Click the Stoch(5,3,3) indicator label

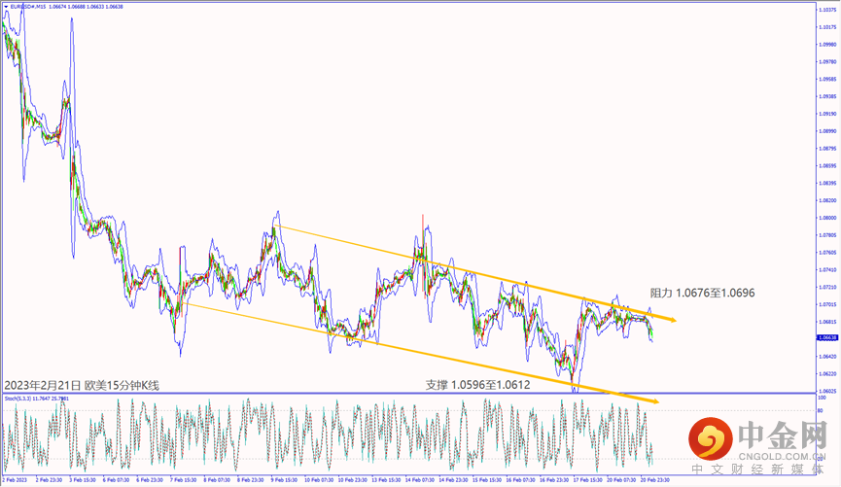coord(19,398)
